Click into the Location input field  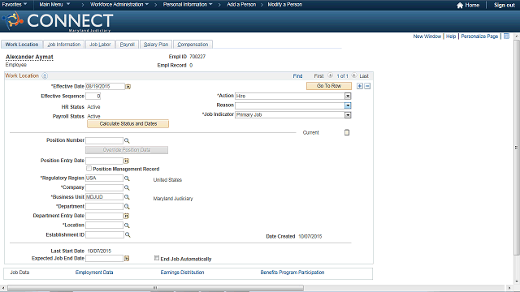pos(105,225)
